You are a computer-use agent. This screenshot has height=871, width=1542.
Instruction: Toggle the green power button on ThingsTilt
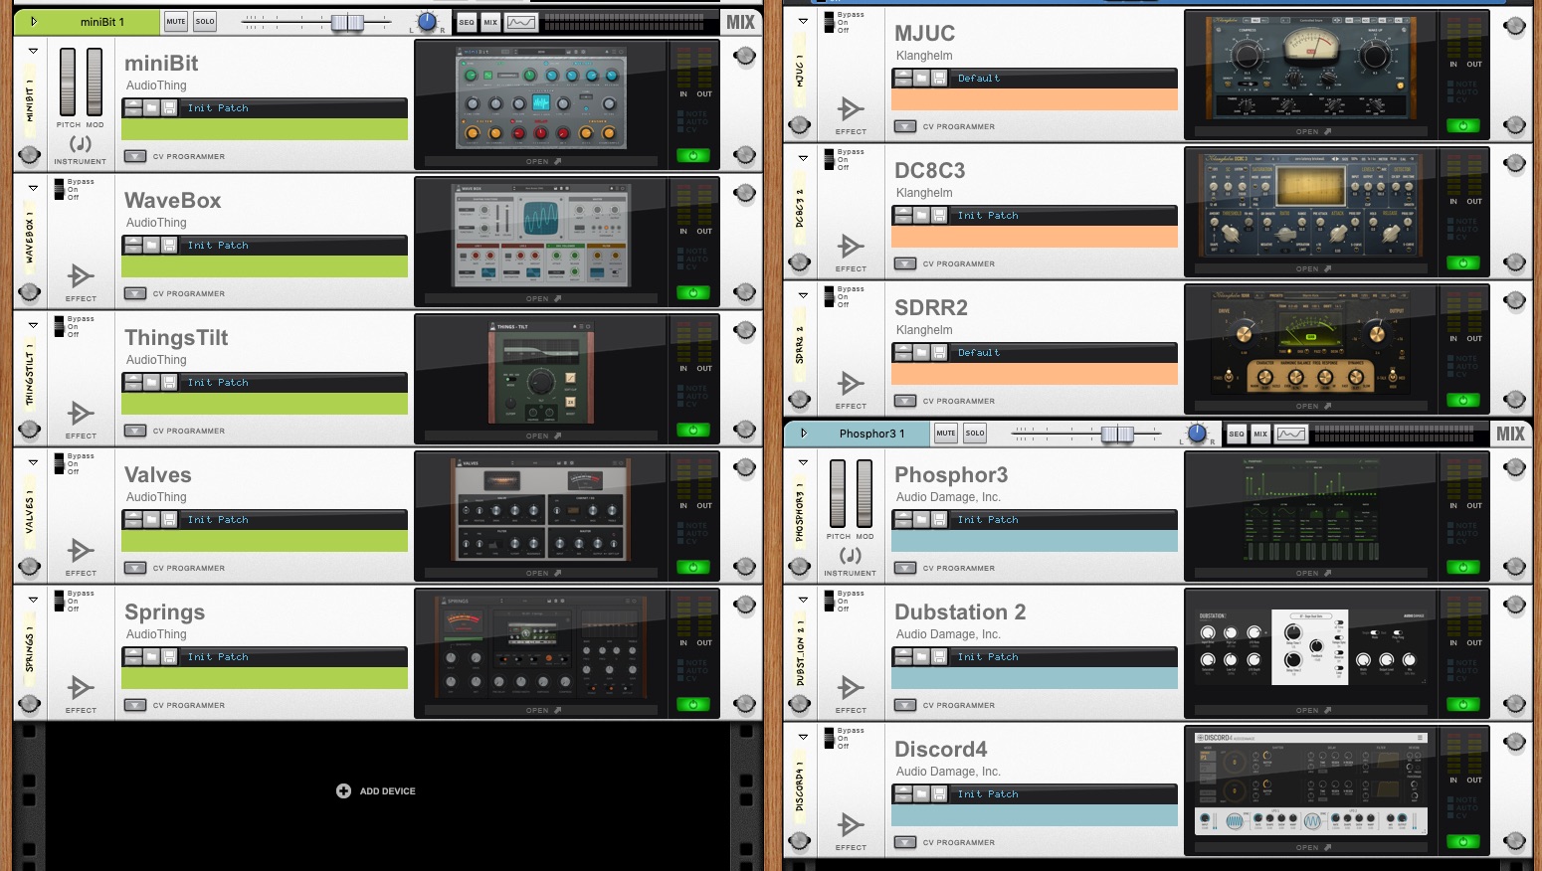tap(693, 430)
